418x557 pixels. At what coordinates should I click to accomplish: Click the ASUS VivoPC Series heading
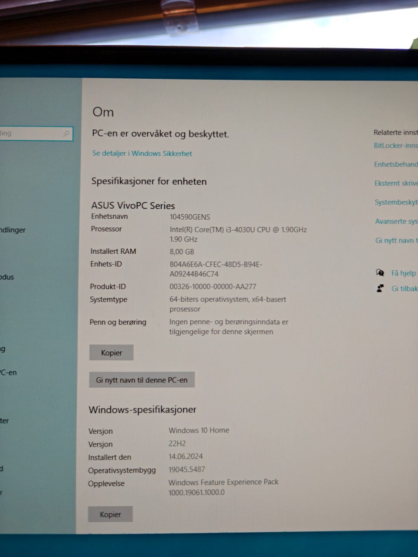click(x=133, y=205)
